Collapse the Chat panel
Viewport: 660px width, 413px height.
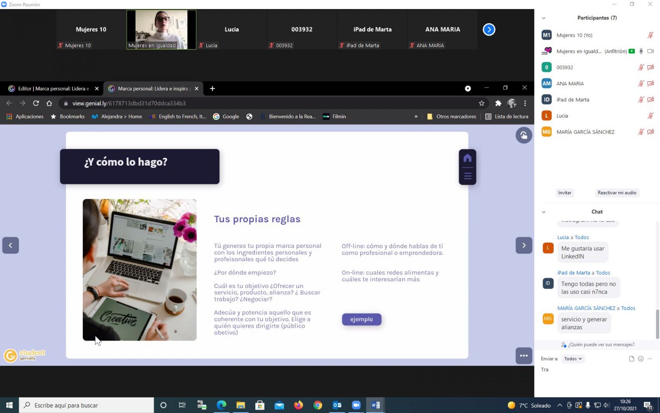[544, 212]
